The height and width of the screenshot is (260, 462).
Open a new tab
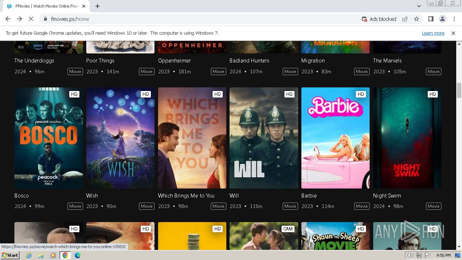tap(97, 6)
